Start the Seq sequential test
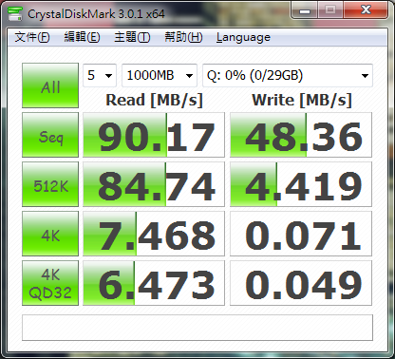This screenshot has height=359, width=395. coord(50,135)
